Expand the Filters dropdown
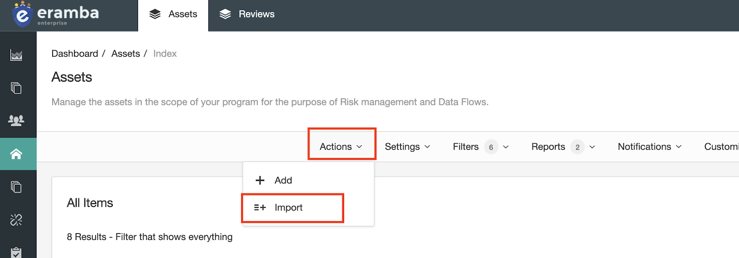739x258 pixels. [x=480, y=147]
